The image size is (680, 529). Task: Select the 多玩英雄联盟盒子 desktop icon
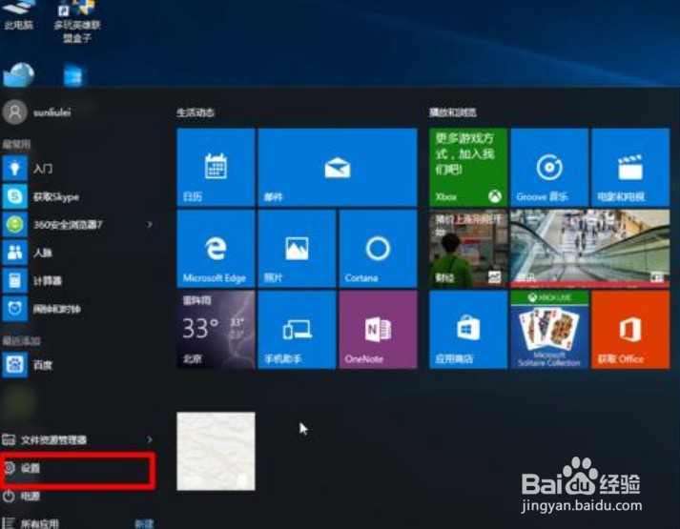click(x=77, y=22)
